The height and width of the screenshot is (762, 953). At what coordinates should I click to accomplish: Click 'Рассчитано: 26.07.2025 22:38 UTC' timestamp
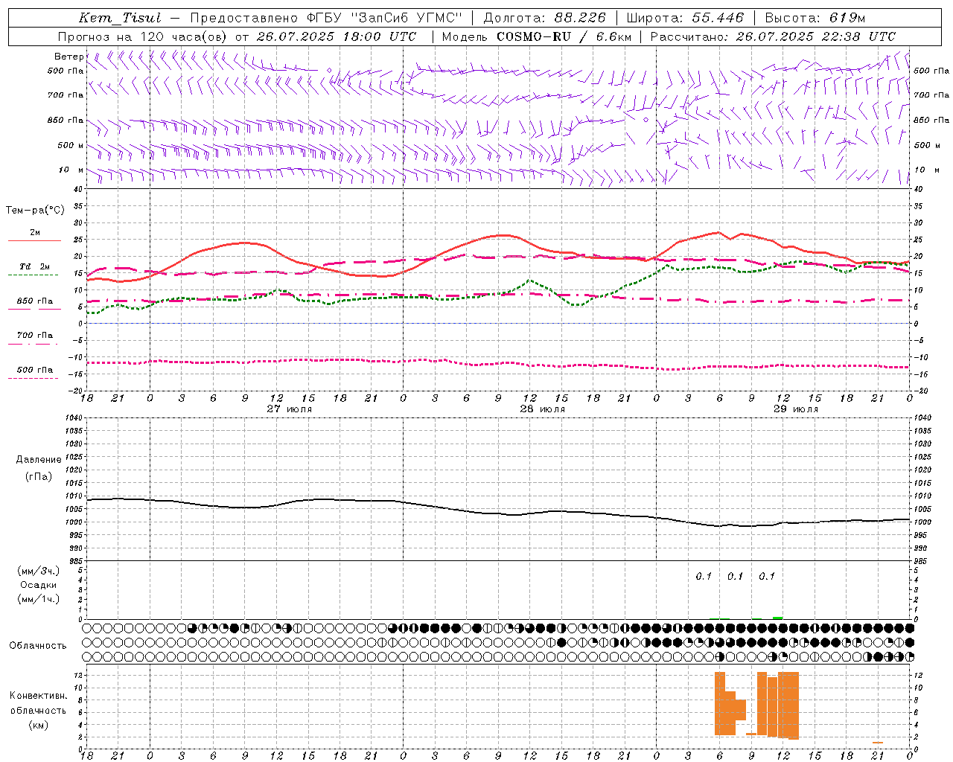click(773, 36)
